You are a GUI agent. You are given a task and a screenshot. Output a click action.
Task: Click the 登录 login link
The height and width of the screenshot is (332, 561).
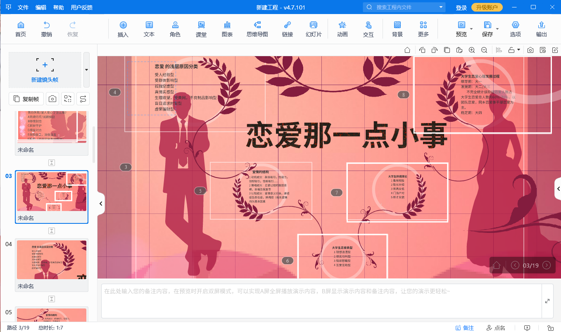click(461, 8)
